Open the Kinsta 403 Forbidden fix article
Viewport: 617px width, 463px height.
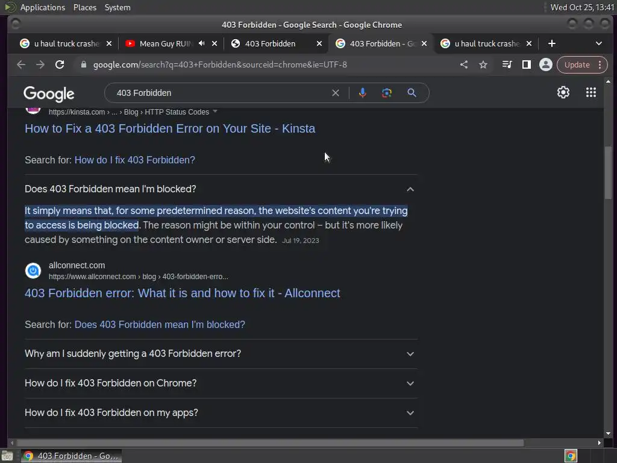point(170,129)
